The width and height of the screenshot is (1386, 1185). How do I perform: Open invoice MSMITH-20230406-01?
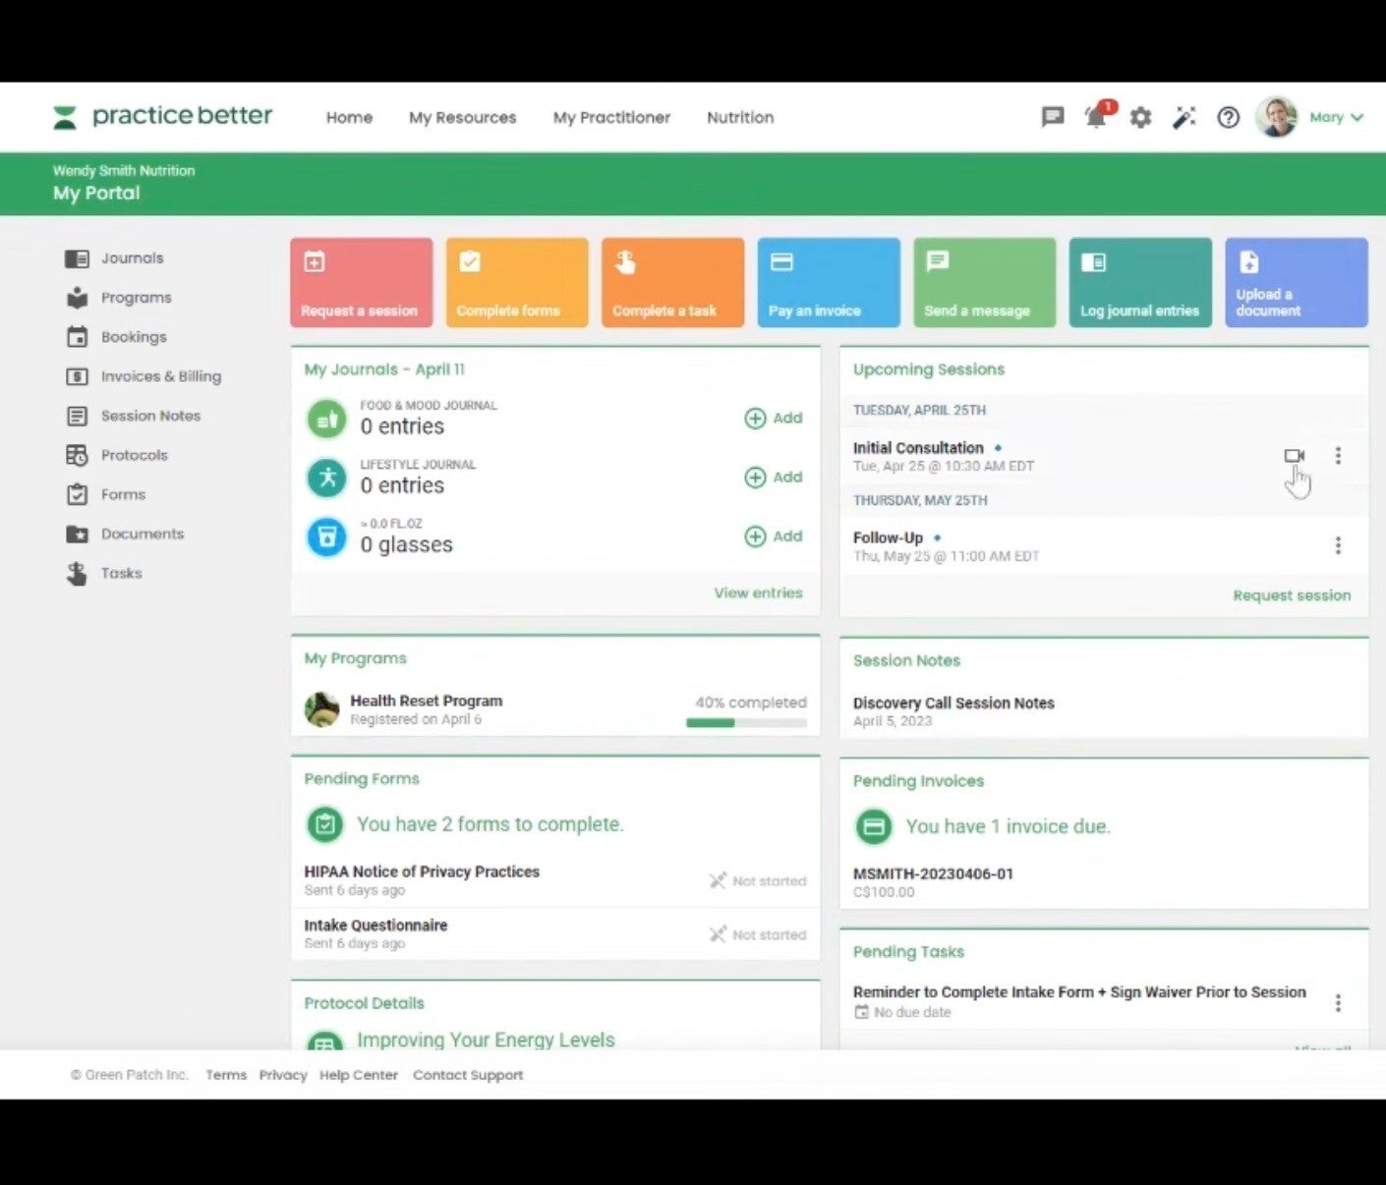pyautogui.click(x=933, y=874)
